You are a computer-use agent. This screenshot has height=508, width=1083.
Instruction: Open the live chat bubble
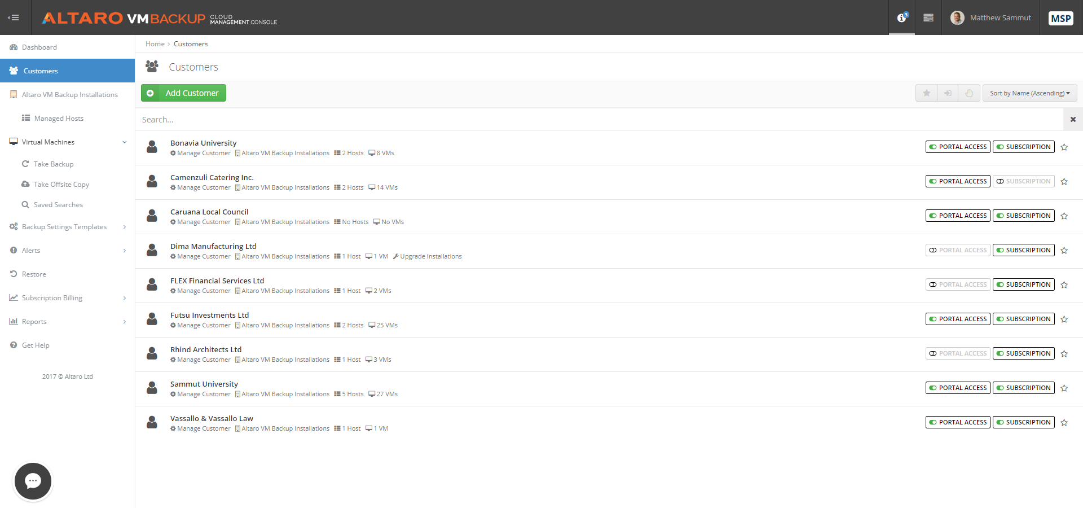tap(33, 481)
